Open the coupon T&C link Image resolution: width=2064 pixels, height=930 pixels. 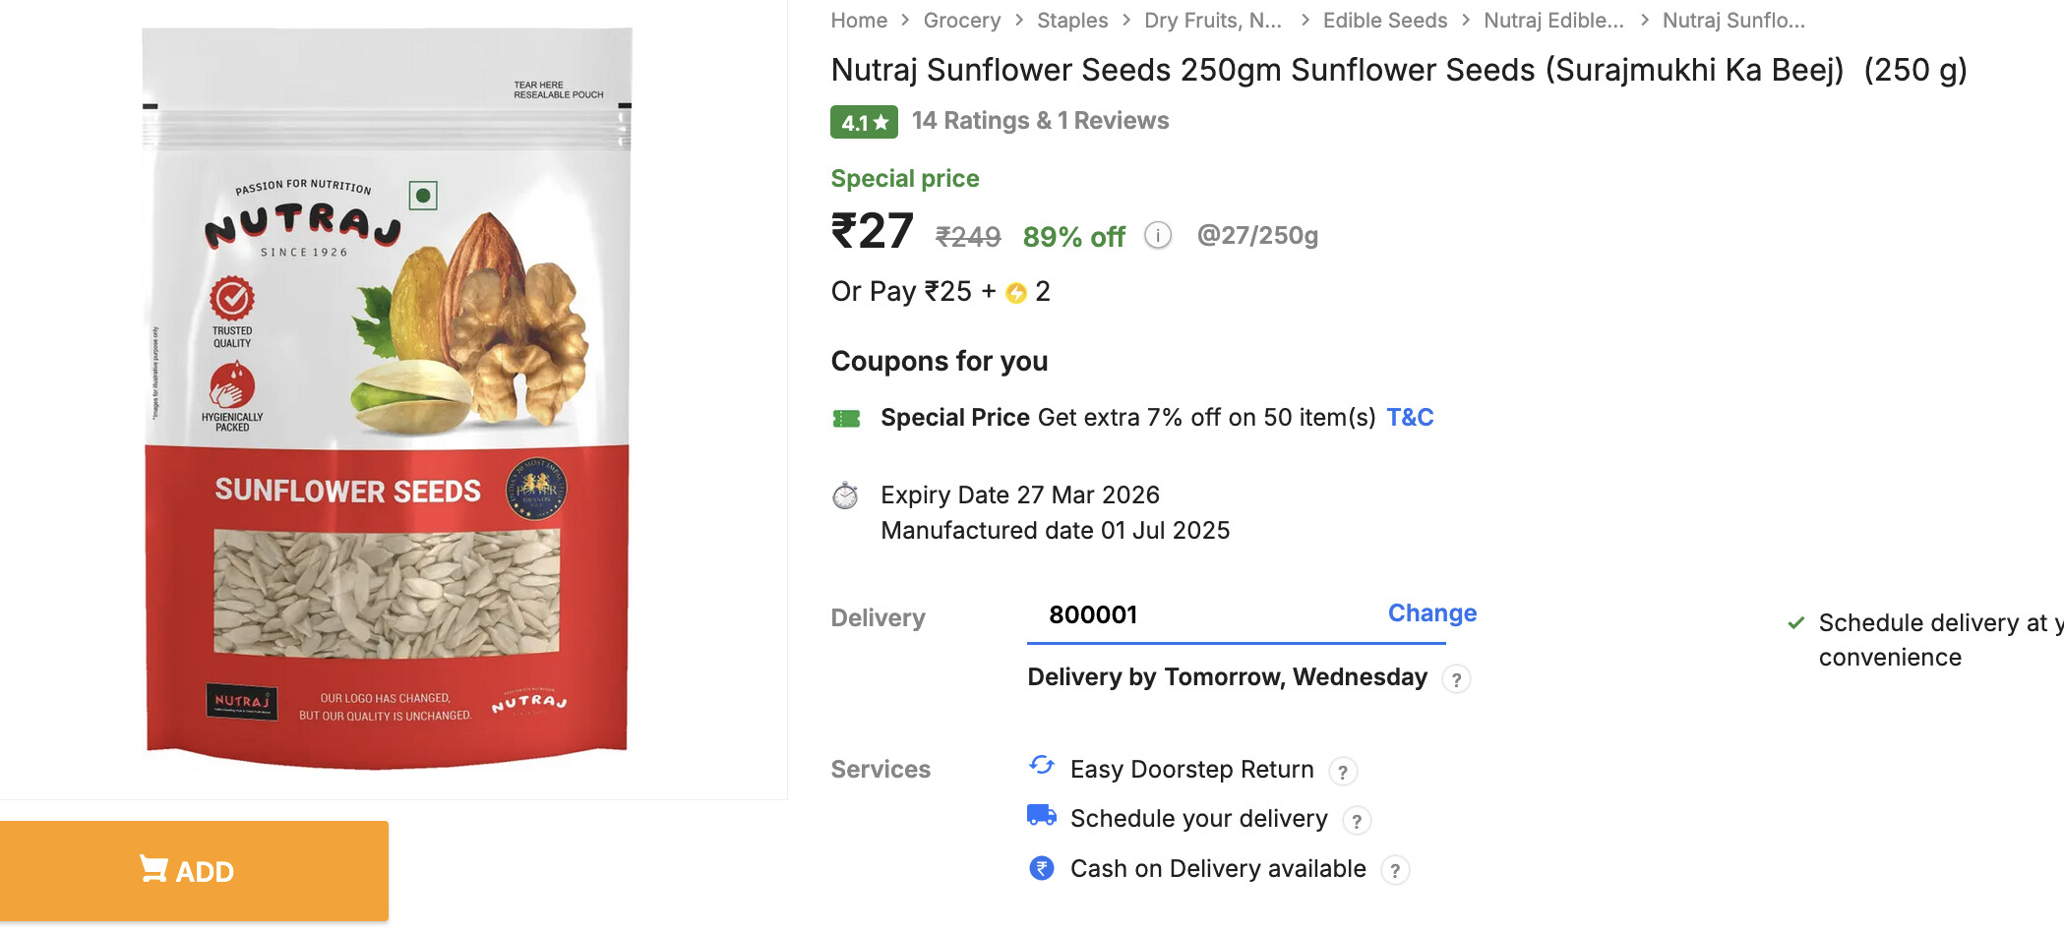click(1410, 418)
